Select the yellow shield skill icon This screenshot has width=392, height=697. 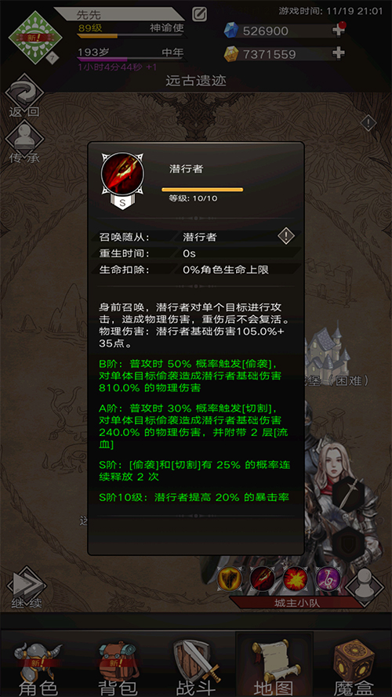pos(230,579)
